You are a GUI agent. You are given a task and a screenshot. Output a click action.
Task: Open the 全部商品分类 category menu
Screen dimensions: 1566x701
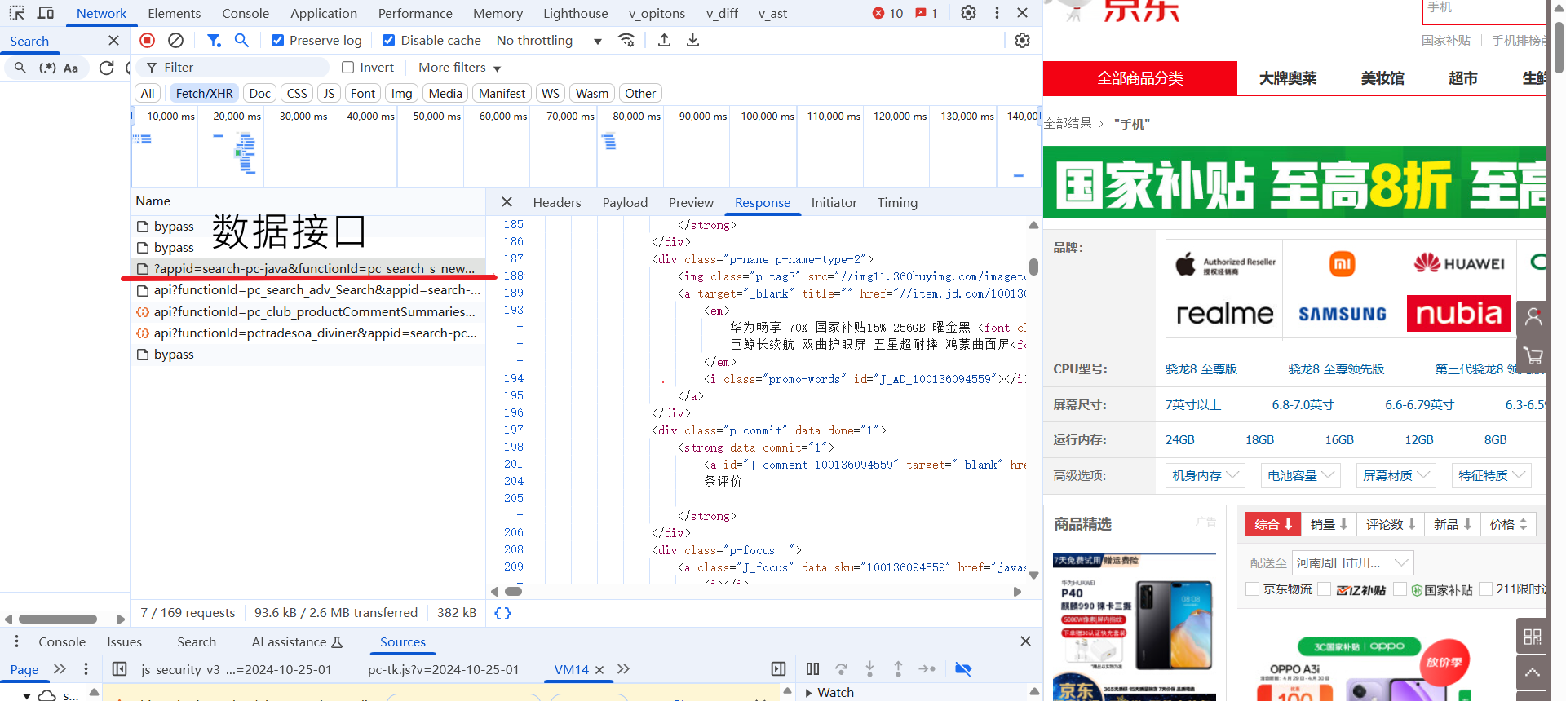(x=1140, y=78)
